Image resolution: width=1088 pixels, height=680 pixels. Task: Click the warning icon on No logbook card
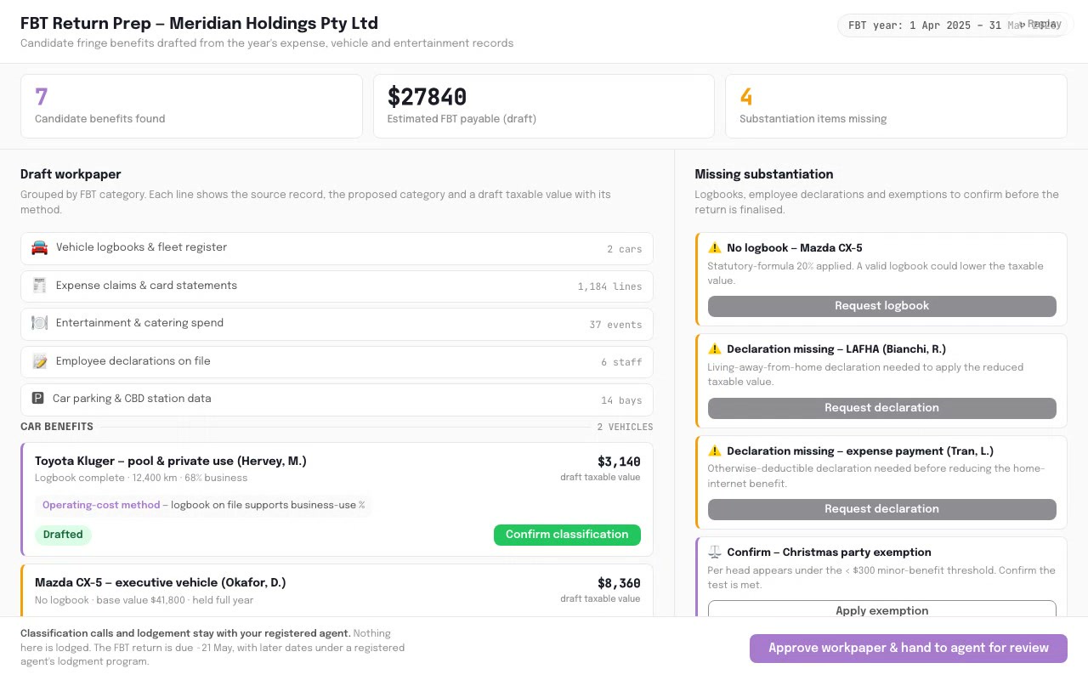(x=714, y=248)
